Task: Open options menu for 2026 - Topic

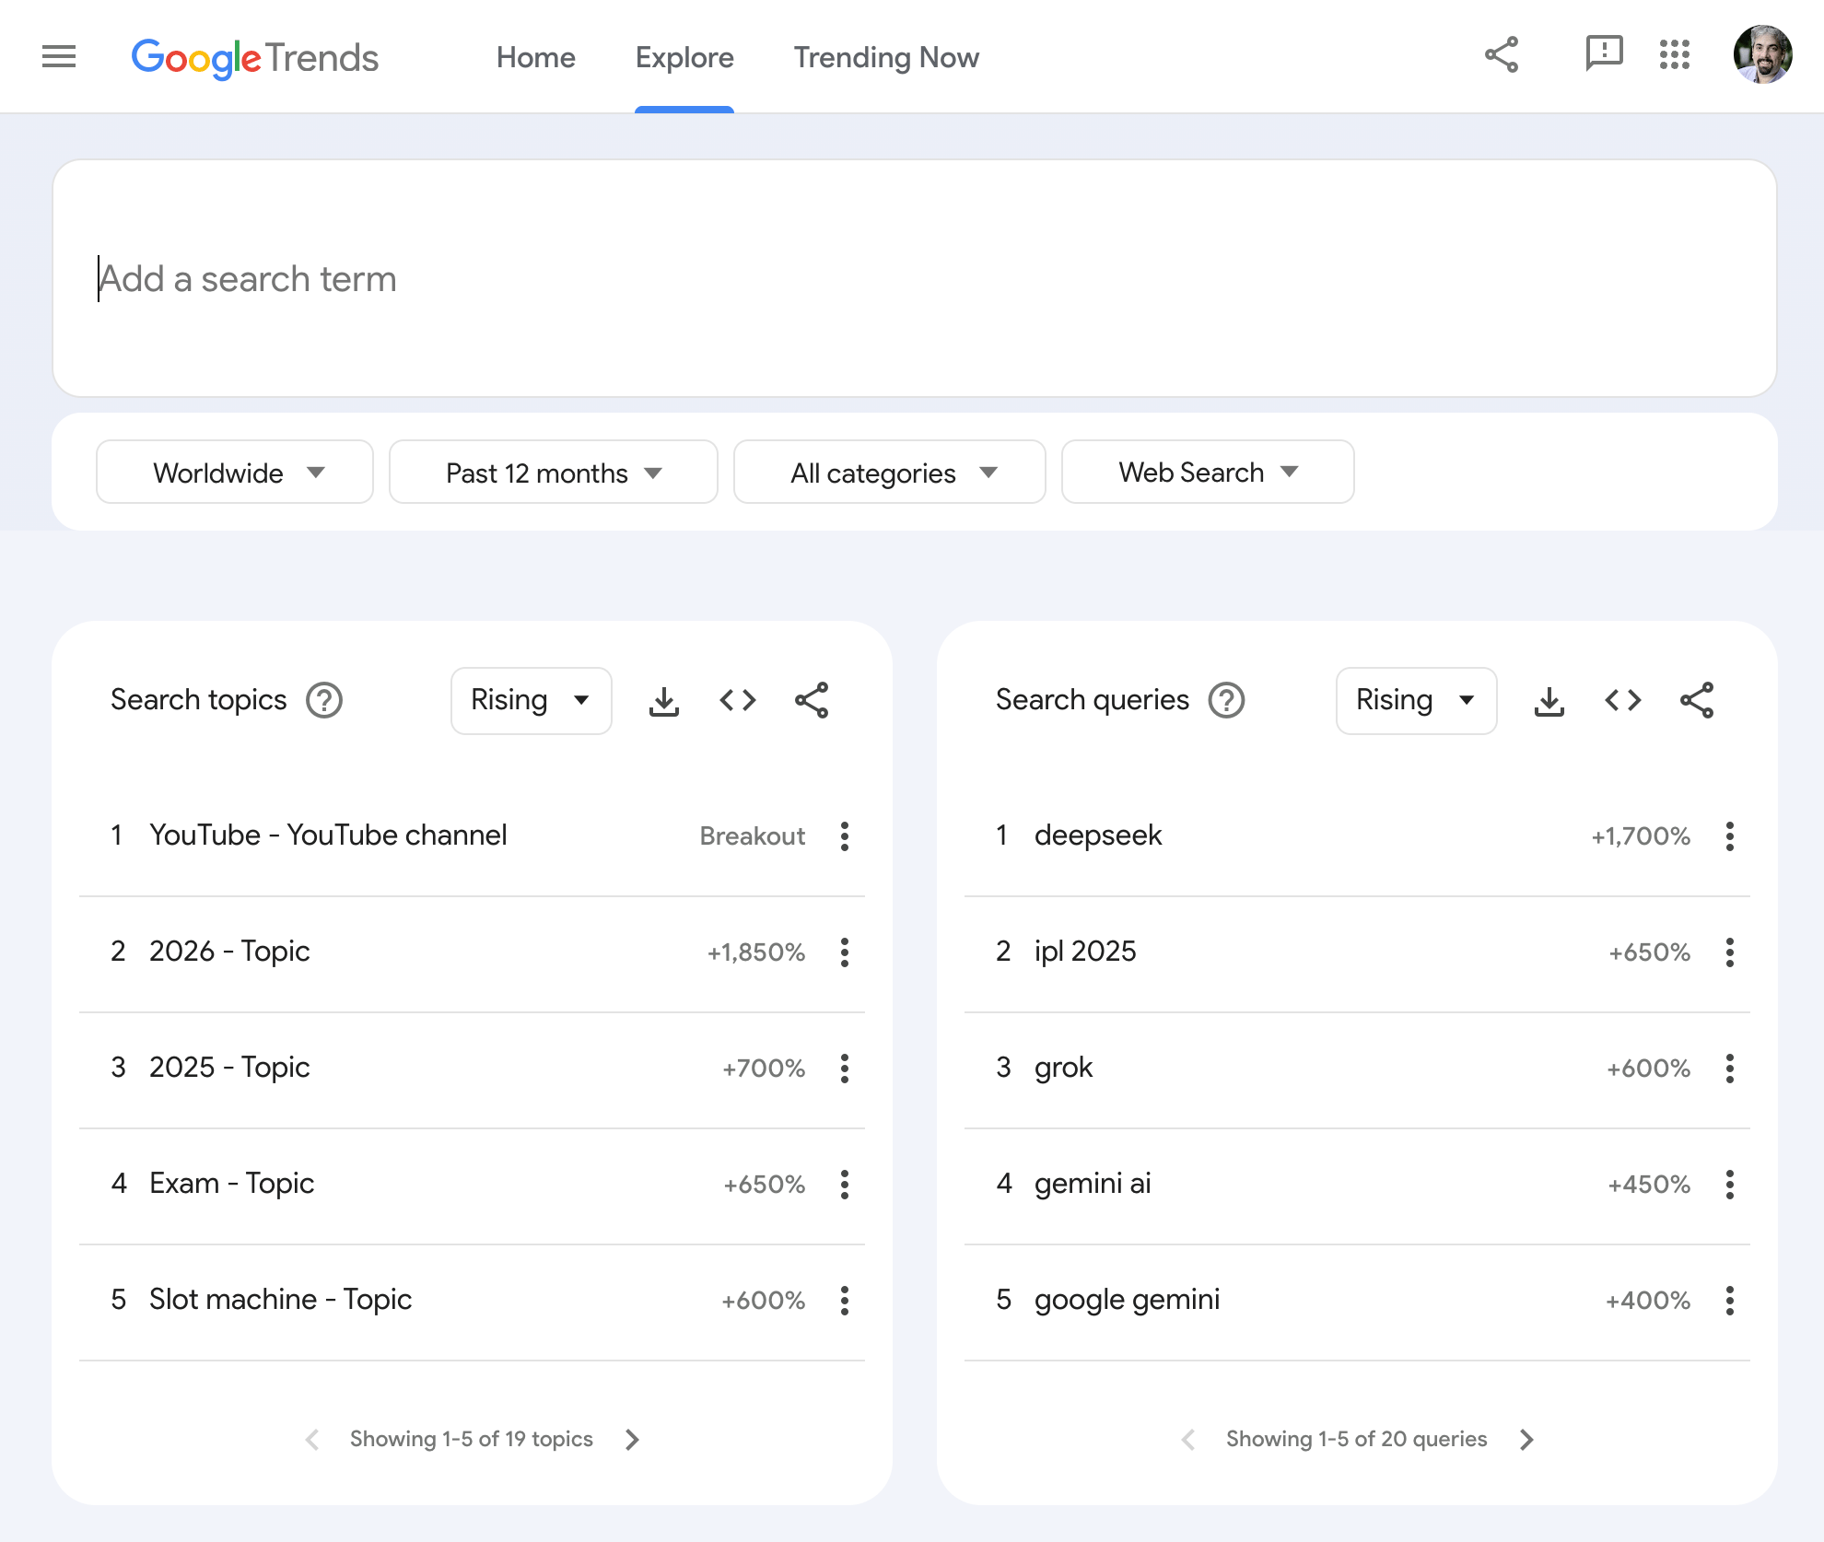Action: (844, 952)
